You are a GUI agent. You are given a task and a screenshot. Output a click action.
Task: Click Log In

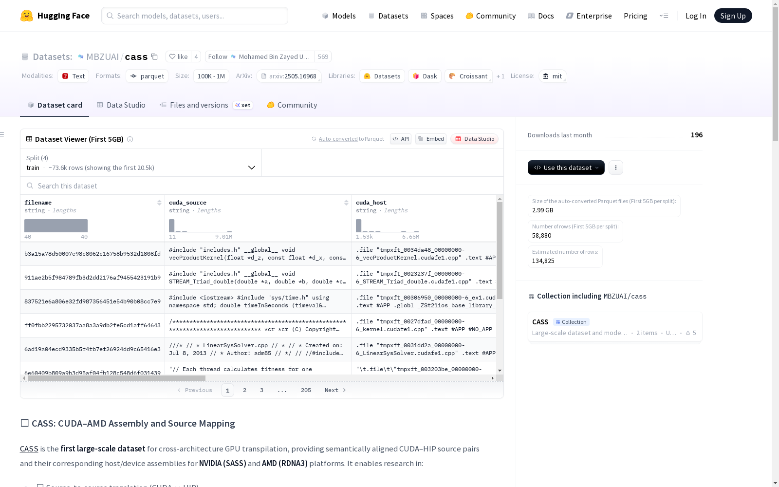tap(696, 16)
